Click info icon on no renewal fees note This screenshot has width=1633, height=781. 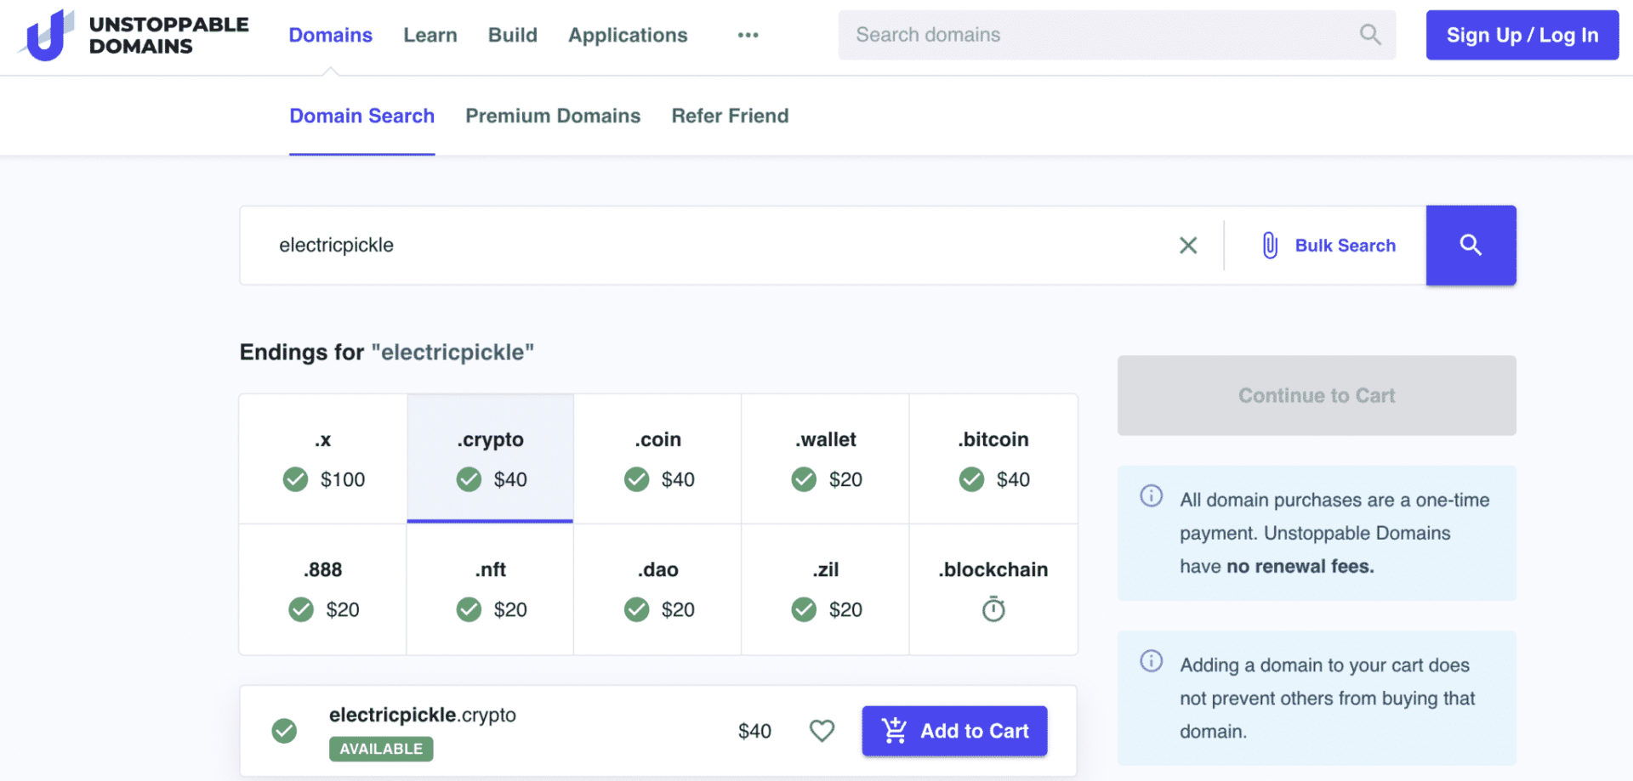coord(1152,495)
